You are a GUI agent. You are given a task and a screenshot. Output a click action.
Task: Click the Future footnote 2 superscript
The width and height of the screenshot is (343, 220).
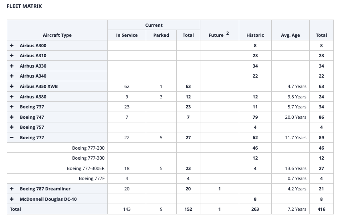[228, 33]
